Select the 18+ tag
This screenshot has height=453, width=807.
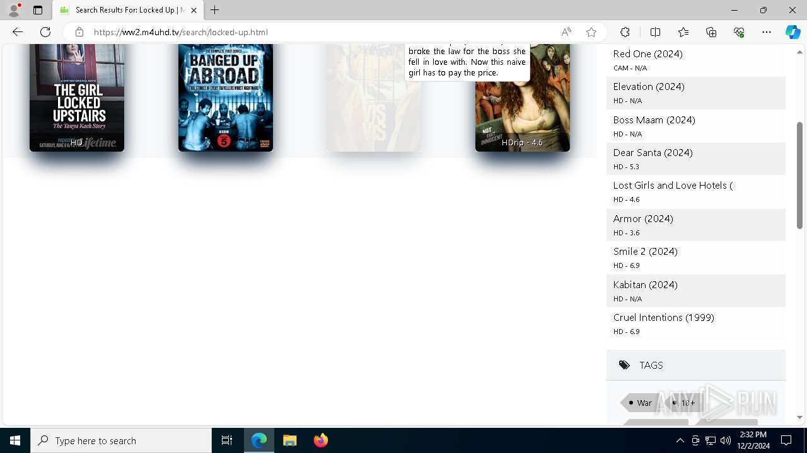(x=684, y=403)
